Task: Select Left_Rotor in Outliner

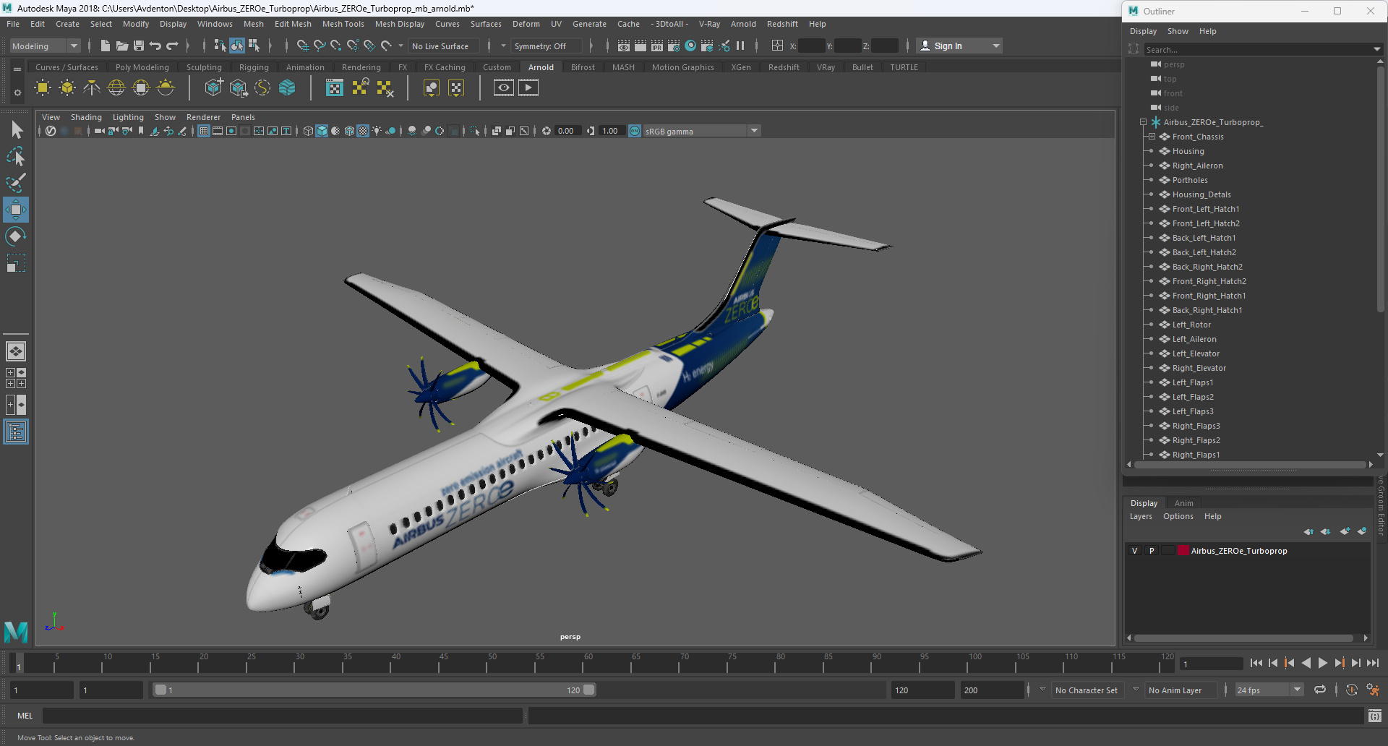Action: click(1191, 325)
